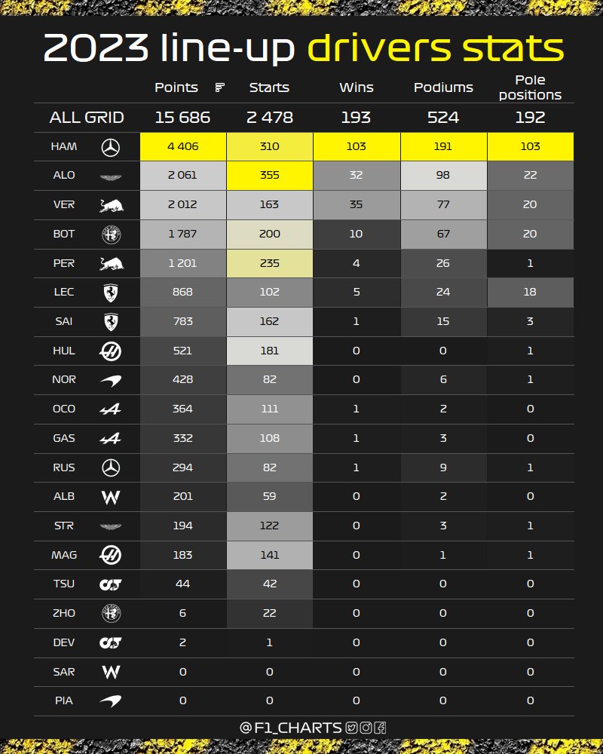This screenshot has height=754, width=603.
Task: Click the yellow 355 starts cell for ALO
Action: tap(270, 176)
